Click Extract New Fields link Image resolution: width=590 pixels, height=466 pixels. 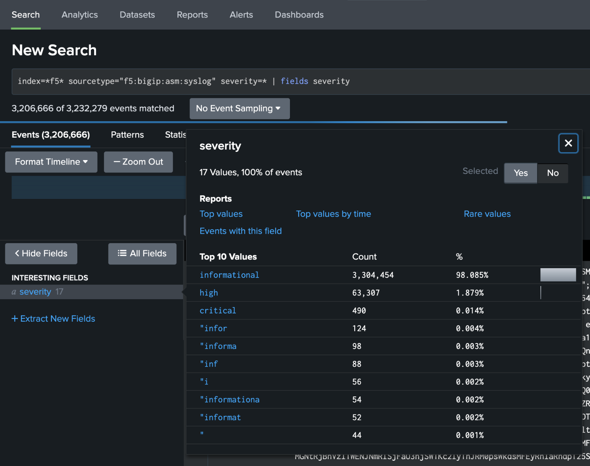pyautogui.click(x=53, y=319)
